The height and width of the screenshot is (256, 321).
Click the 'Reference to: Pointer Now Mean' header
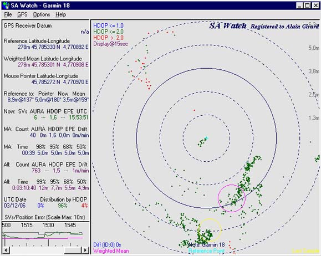(44, 94)
